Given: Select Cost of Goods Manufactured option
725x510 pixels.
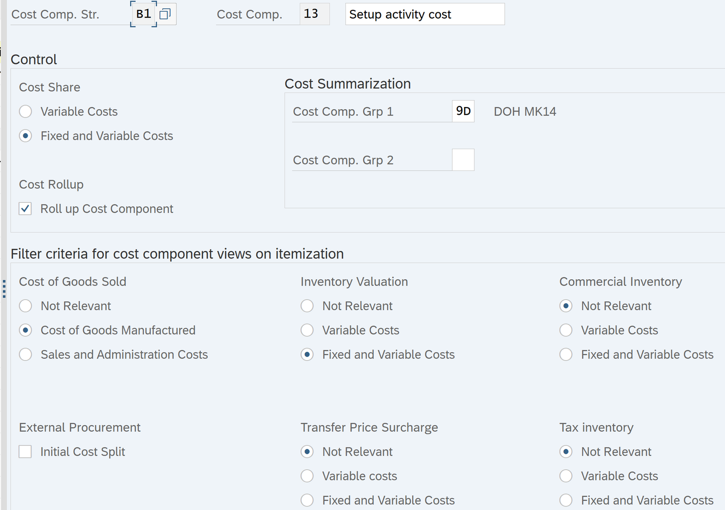Looking at the screenshot, I should 26,330.
